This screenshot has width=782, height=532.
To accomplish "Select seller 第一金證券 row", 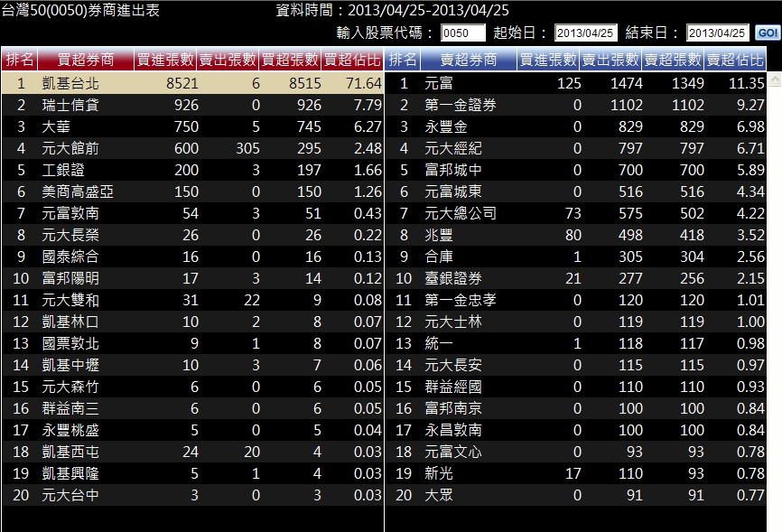I will coord(575,105).
